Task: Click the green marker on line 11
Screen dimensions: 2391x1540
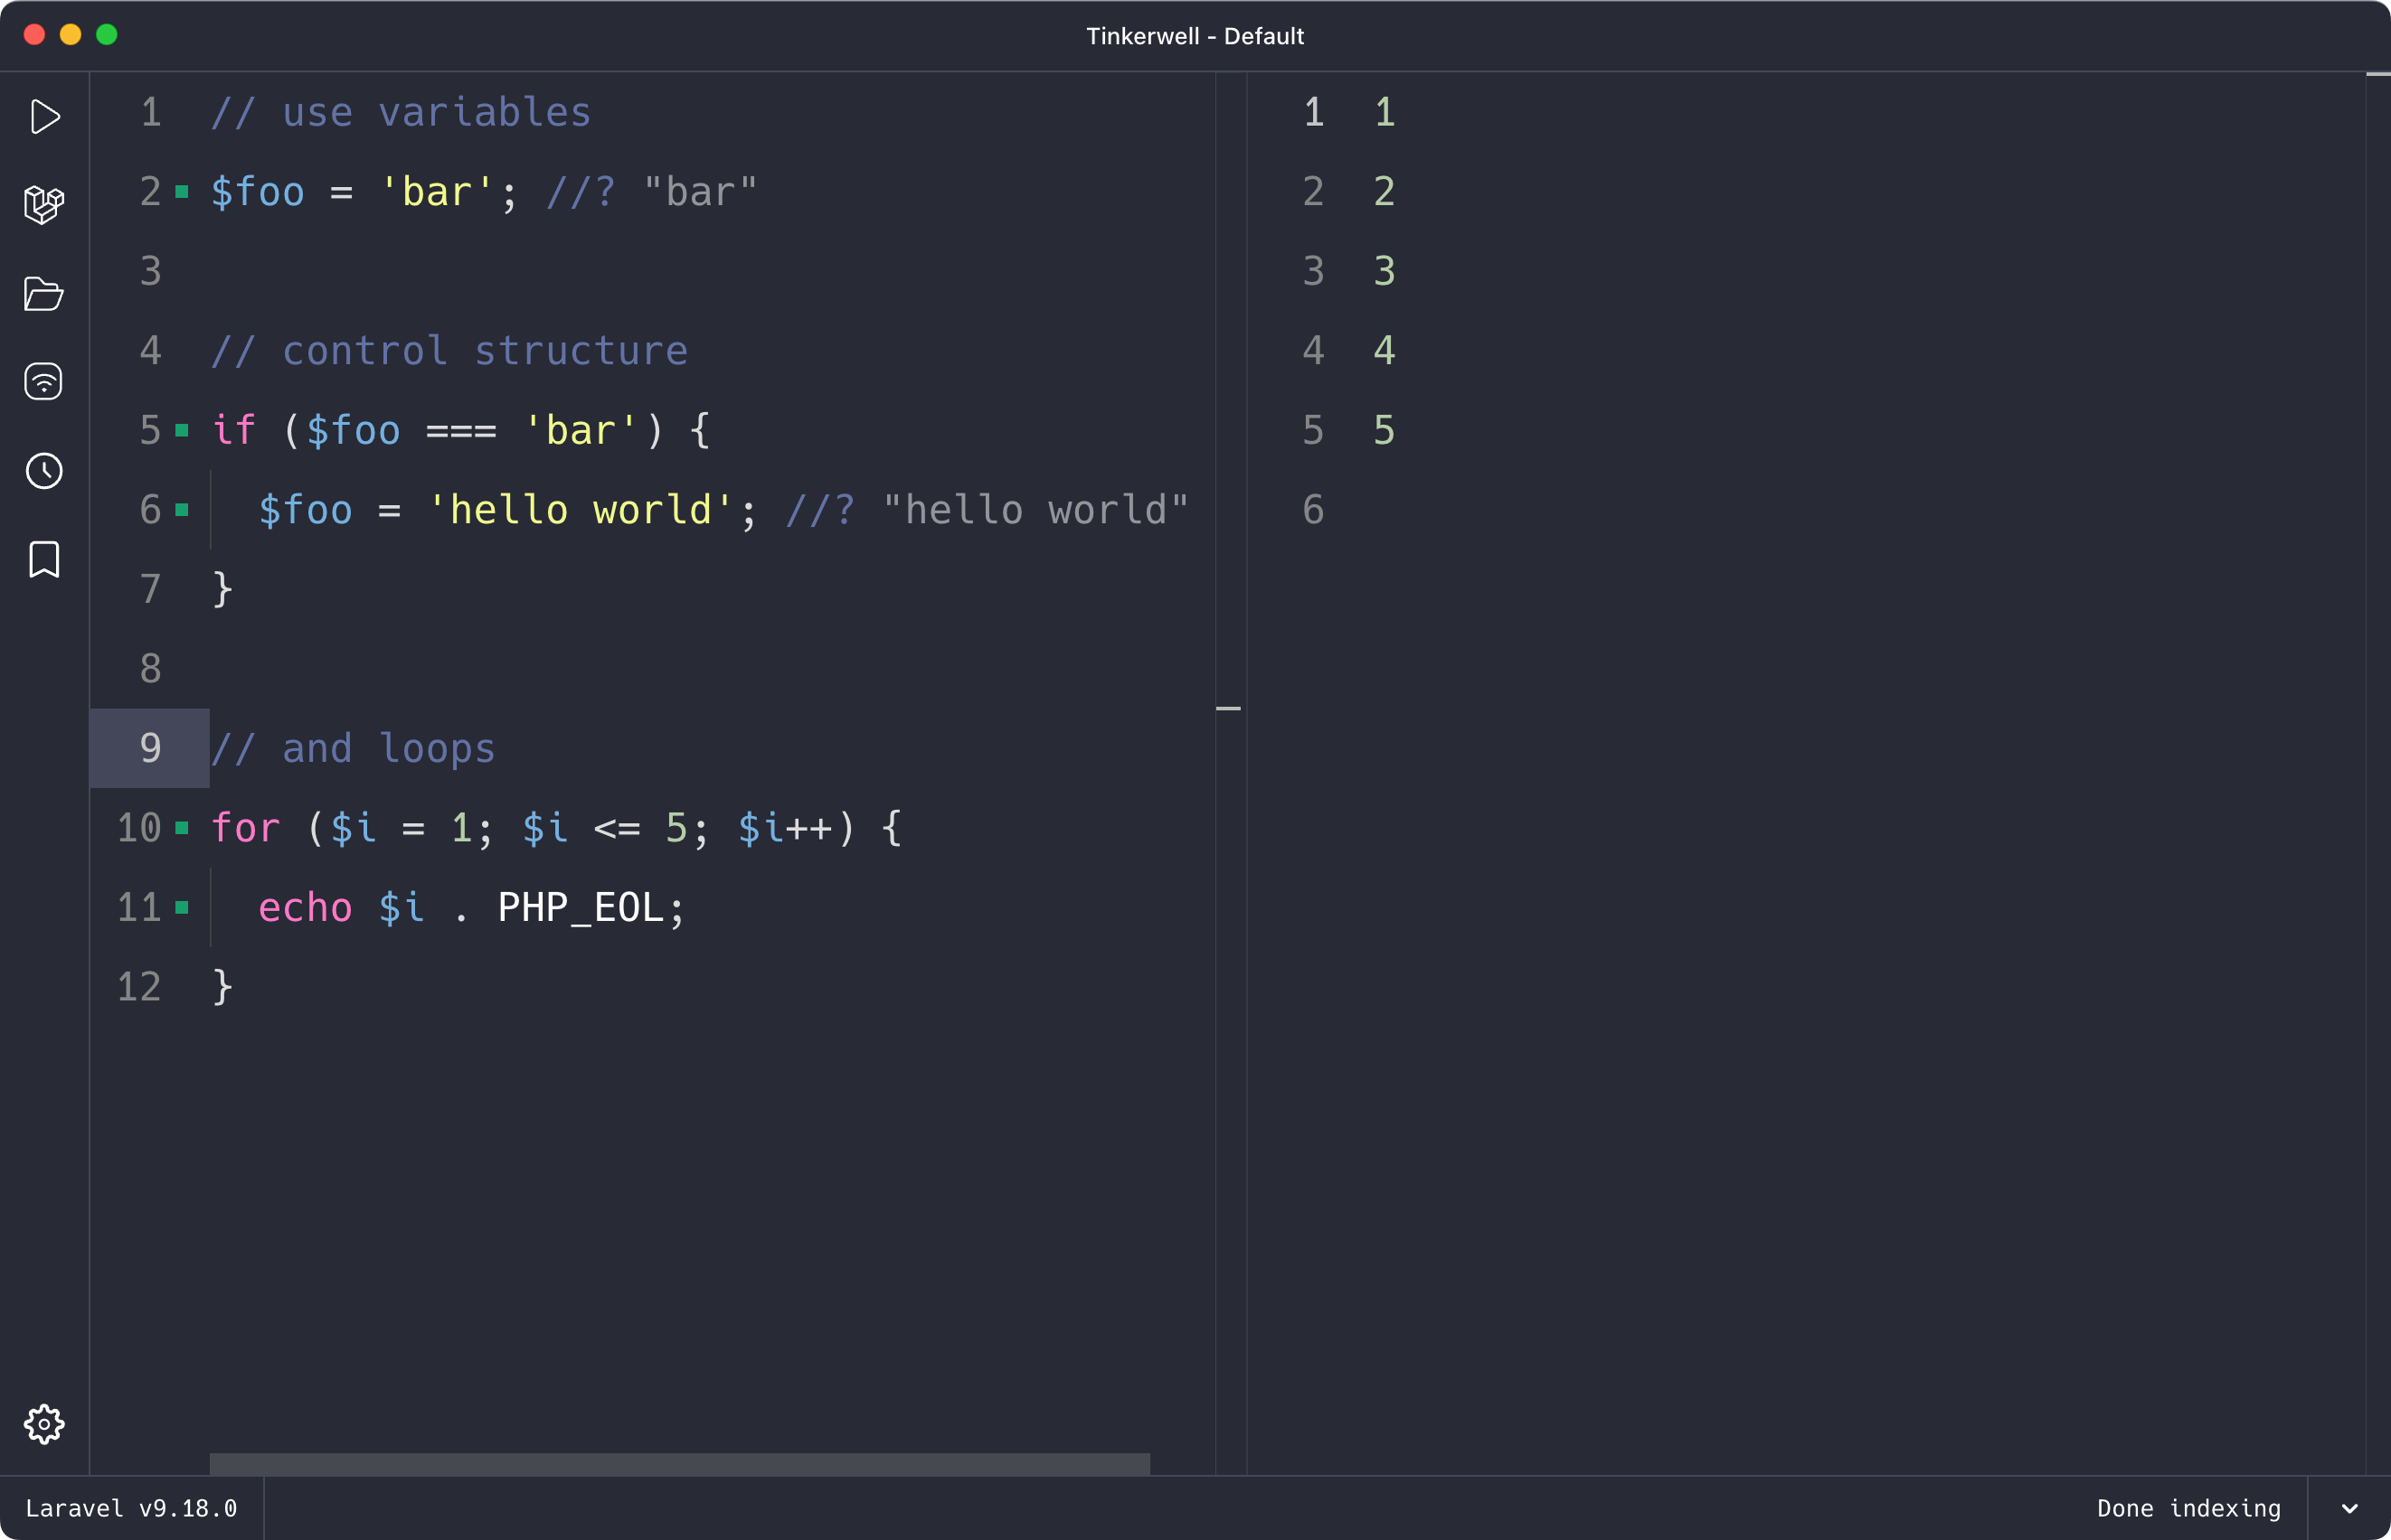Action: (x=182, y=907)
